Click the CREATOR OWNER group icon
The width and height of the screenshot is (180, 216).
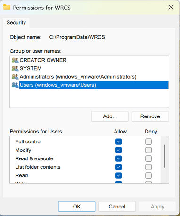pos(15,60)
